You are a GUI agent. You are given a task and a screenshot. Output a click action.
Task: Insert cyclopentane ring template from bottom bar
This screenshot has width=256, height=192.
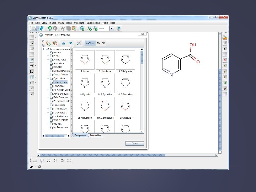click(x=48, y=161)
